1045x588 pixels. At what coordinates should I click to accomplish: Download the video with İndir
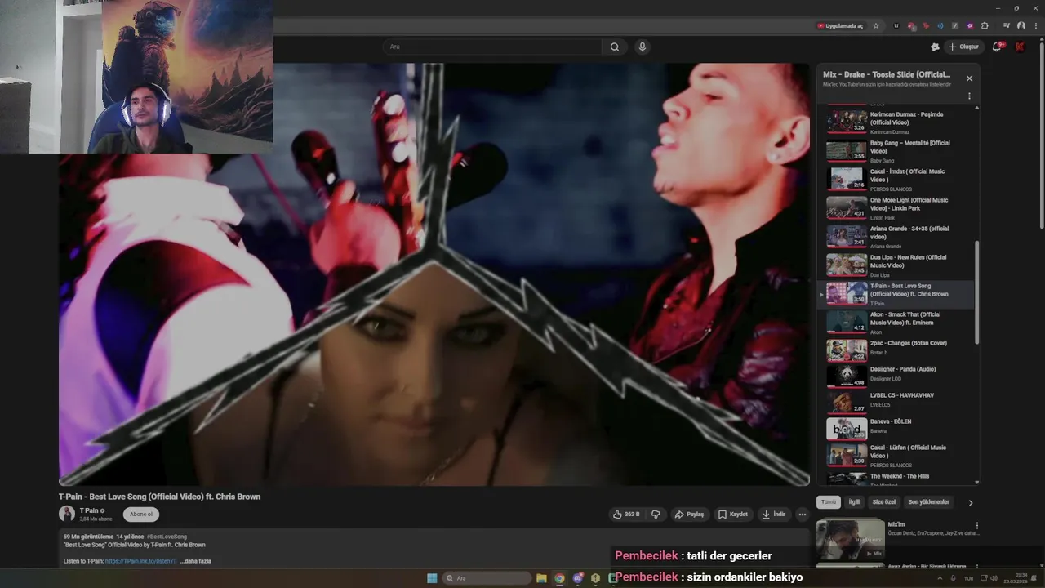[774, 514]
